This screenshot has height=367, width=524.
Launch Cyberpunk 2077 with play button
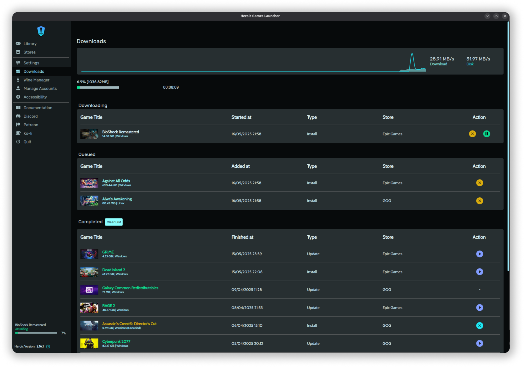(x=479, y=343)
